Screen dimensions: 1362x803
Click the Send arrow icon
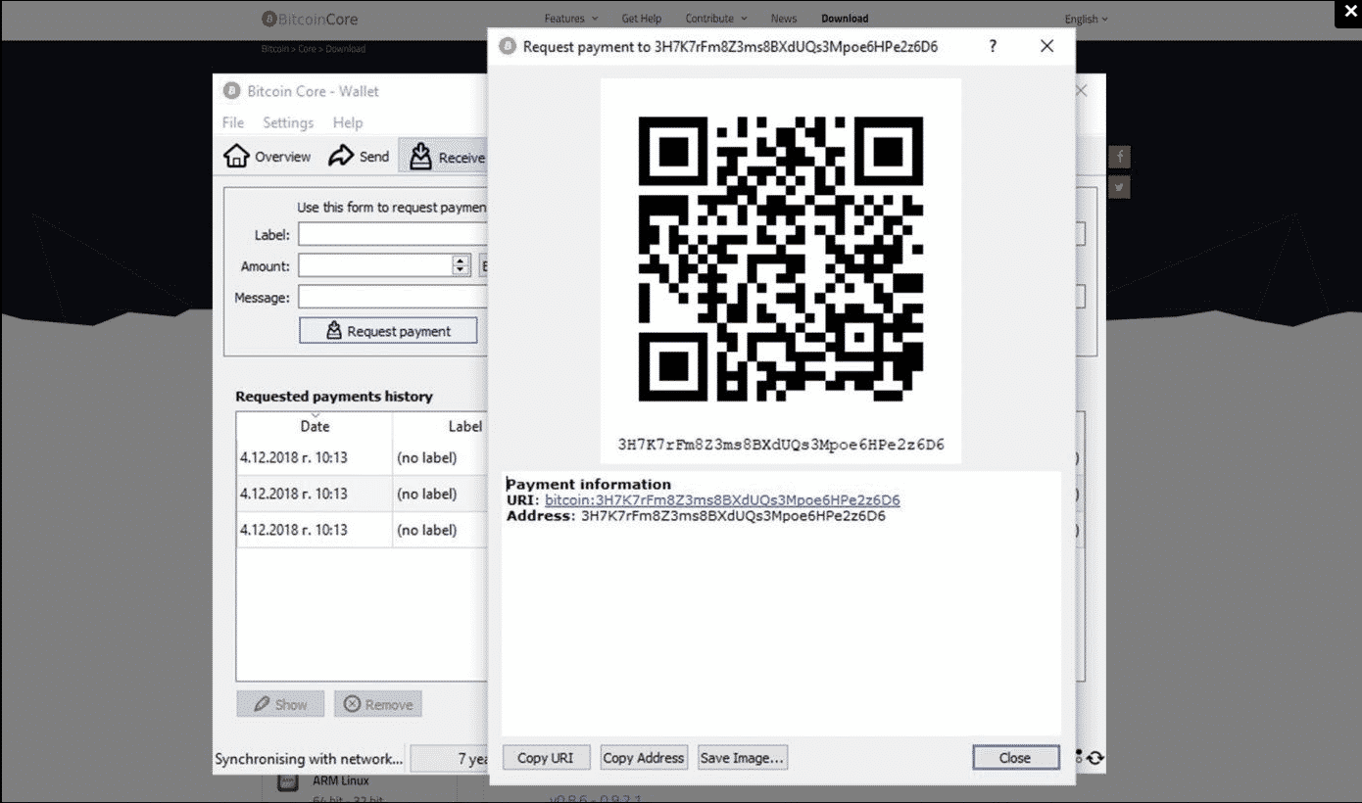pyautogui.click(x=340, y=157)
